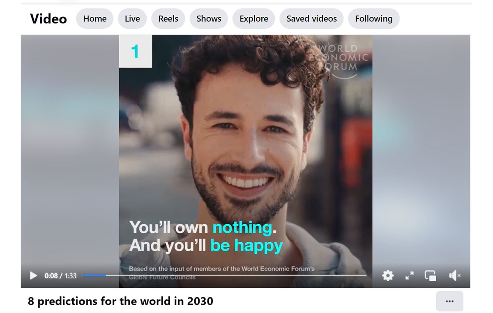Image resolution: width=493 pixels, height=313 pixels.
Task: Open the Reels tab
Action: pyautogui.click(x=168, y=18)
